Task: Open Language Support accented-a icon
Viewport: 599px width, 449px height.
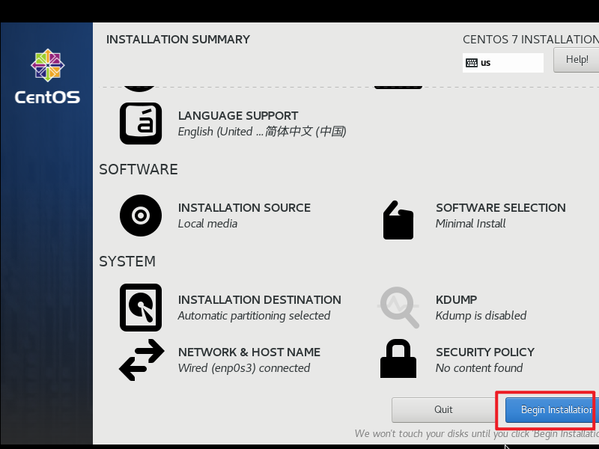Action: [141, 123]
